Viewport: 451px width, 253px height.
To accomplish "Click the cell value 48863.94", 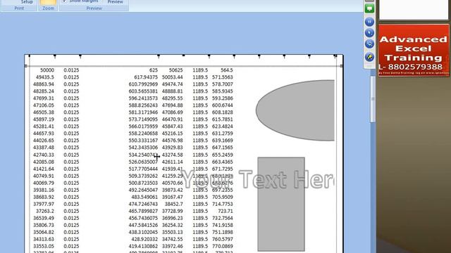I will click(44, 84).
